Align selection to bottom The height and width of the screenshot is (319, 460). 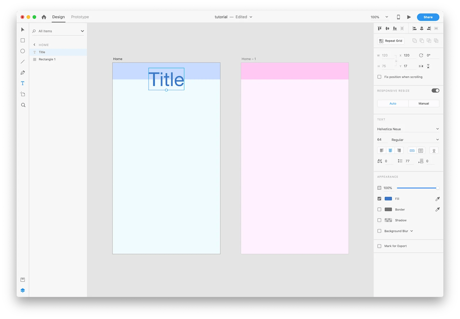pyautogui.click(x=395, y=28)
